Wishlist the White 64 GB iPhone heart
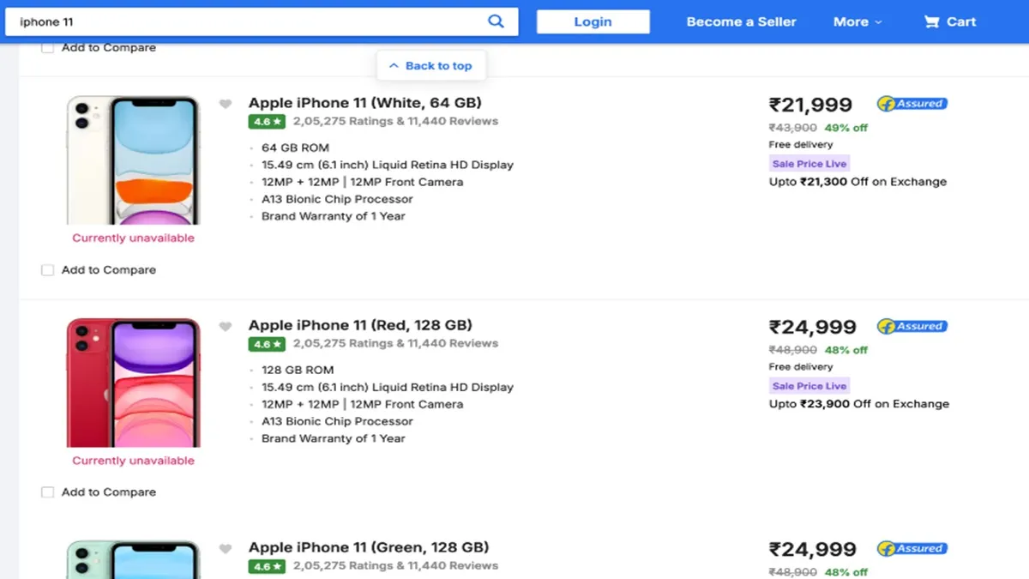Screen dimensions: 1029x579 226,105
